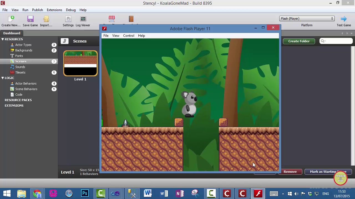Collapse the RESOURCES tree section

click(x=2, y=39)
